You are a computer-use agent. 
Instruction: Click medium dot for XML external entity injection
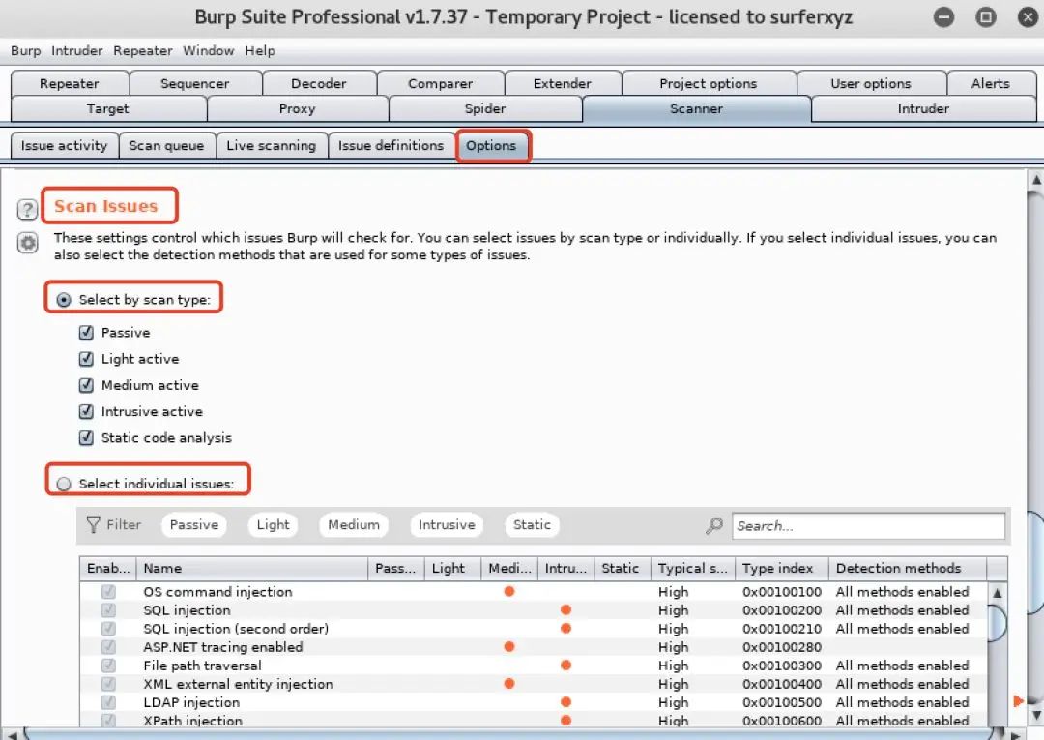pyautogui.click(x=509, y=683)
